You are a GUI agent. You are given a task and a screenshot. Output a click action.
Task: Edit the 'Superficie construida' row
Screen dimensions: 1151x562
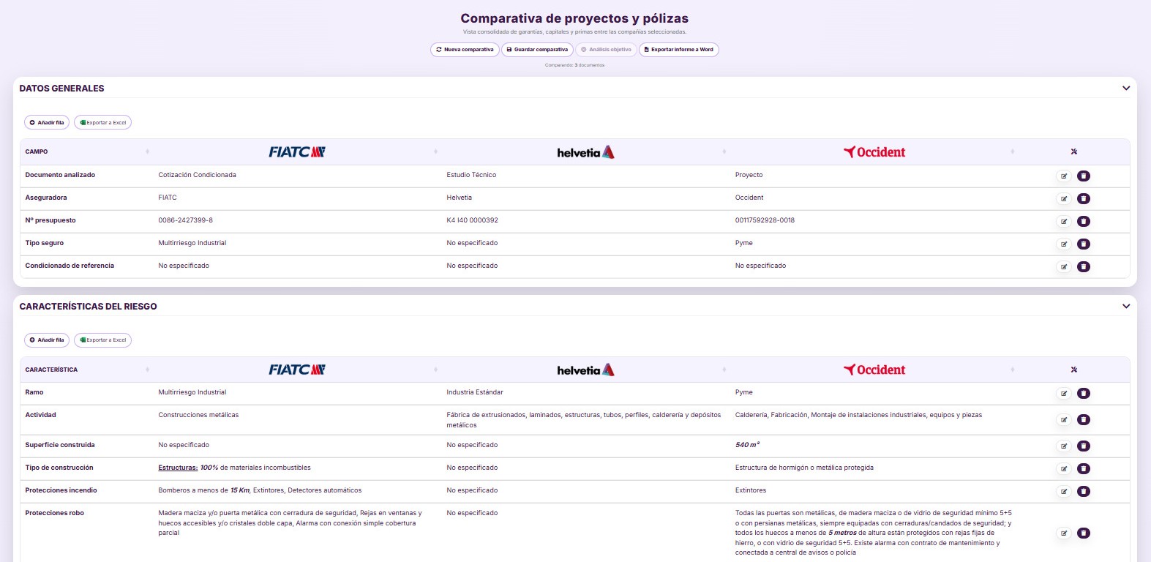(1064, 446)
